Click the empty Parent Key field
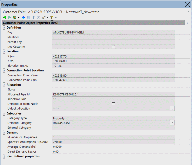 coord(113,42)
